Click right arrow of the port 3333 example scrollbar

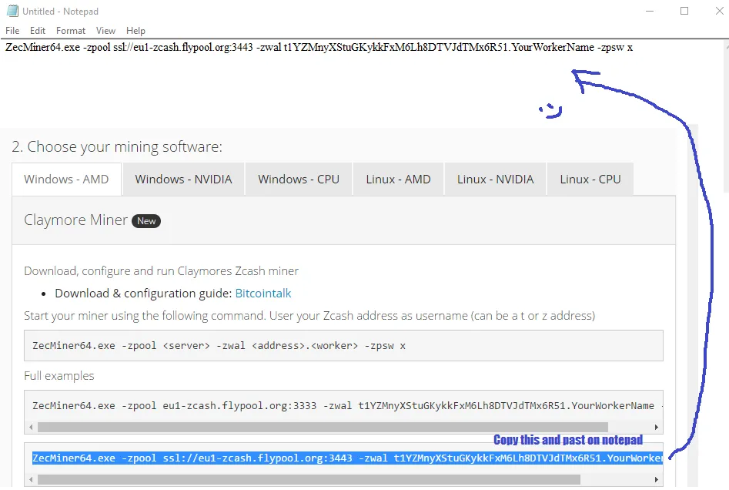tap(657, 427)
